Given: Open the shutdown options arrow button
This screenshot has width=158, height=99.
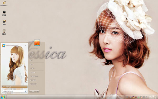Looking at the screenshot, I should pyautogui.click(x=38, y=91).
